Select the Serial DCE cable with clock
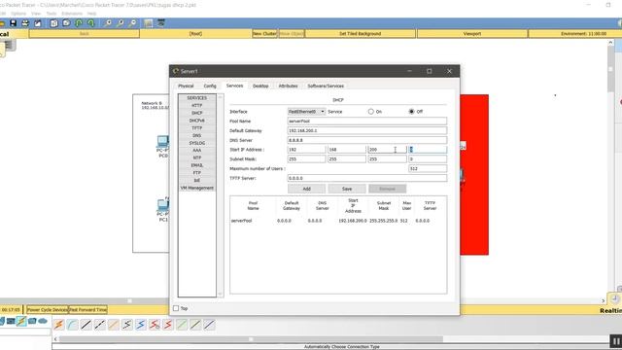 155,325
